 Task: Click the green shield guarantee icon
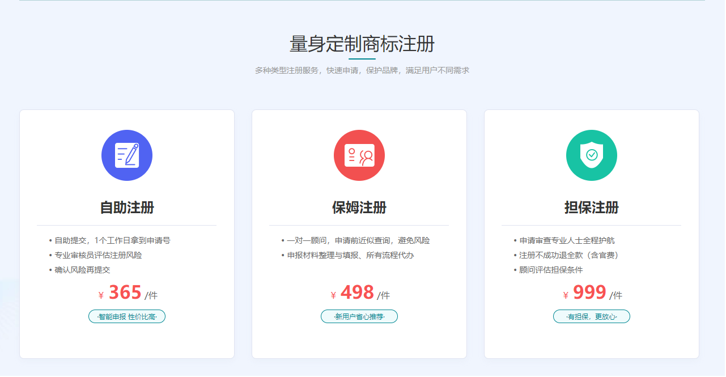[x=591, y=155]
